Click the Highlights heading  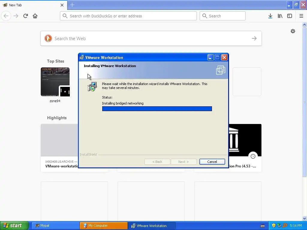(57, 118)
